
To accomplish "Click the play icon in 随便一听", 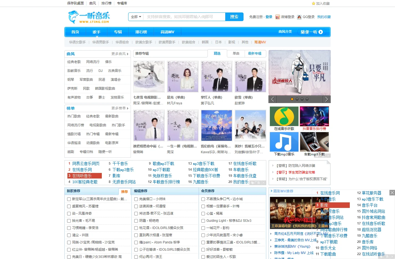I will [x=321, y=32].
